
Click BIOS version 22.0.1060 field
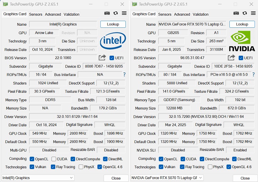63,58
